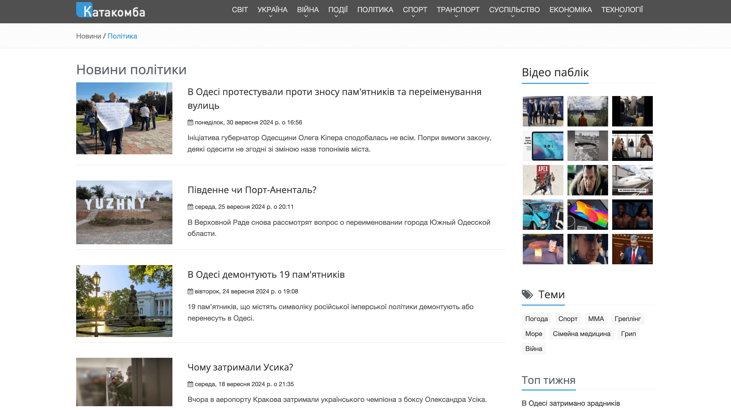Expand the chevron under ВІЙНА

click(x=306, y=16)
